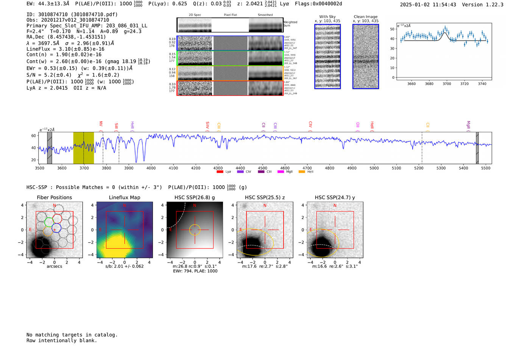Click the dark purple CIII legend swatch

pos(261,172)
